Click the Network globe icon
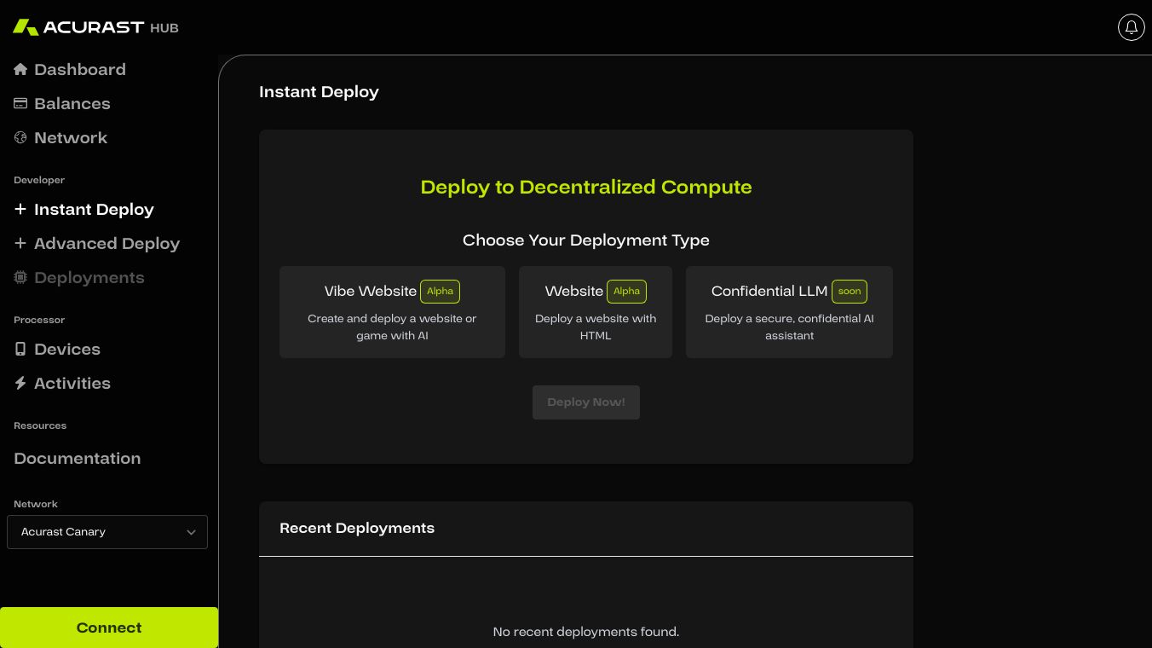This screenshot has width=1152, height=648. pos(20,137)
